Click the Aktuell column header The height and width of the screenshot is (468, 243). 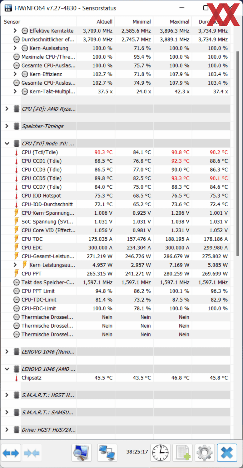point(96,22)
